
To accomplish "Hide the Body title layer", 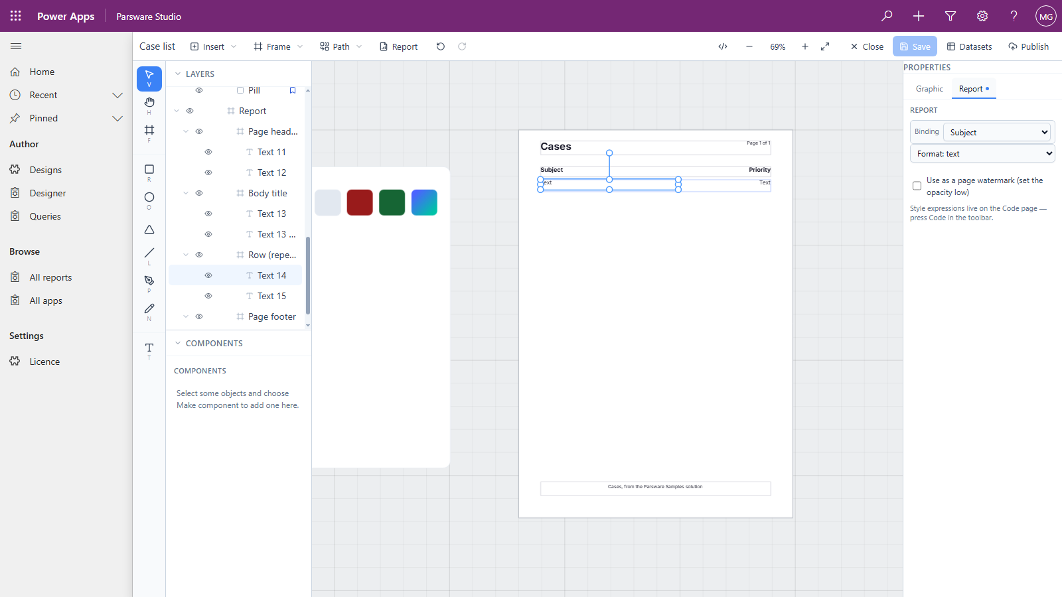I will (199, 193).
